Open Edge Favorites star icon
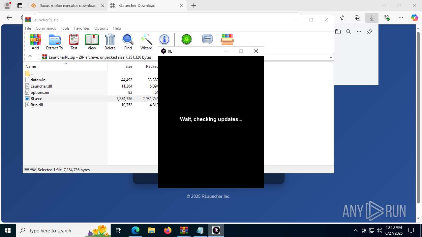Viewport: 422px width, 237px height. pyautogui.click(x=343, y=18)
